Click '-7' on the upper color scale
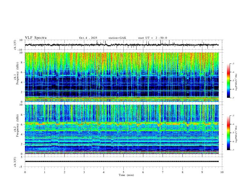The height and width of the screenshot is (193, 250). click(233, 98)
